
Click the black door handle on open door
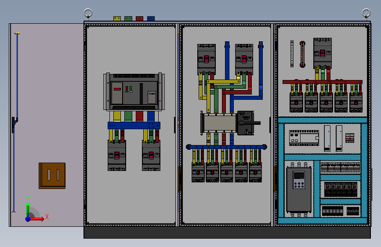click(x=15, y=124)
